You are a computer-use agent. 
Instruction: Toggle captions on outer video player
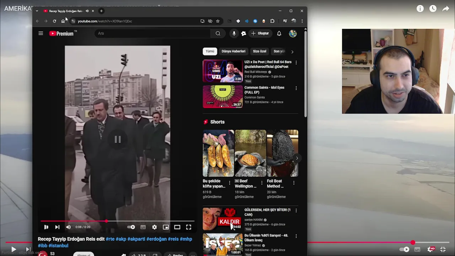(417, 249)
